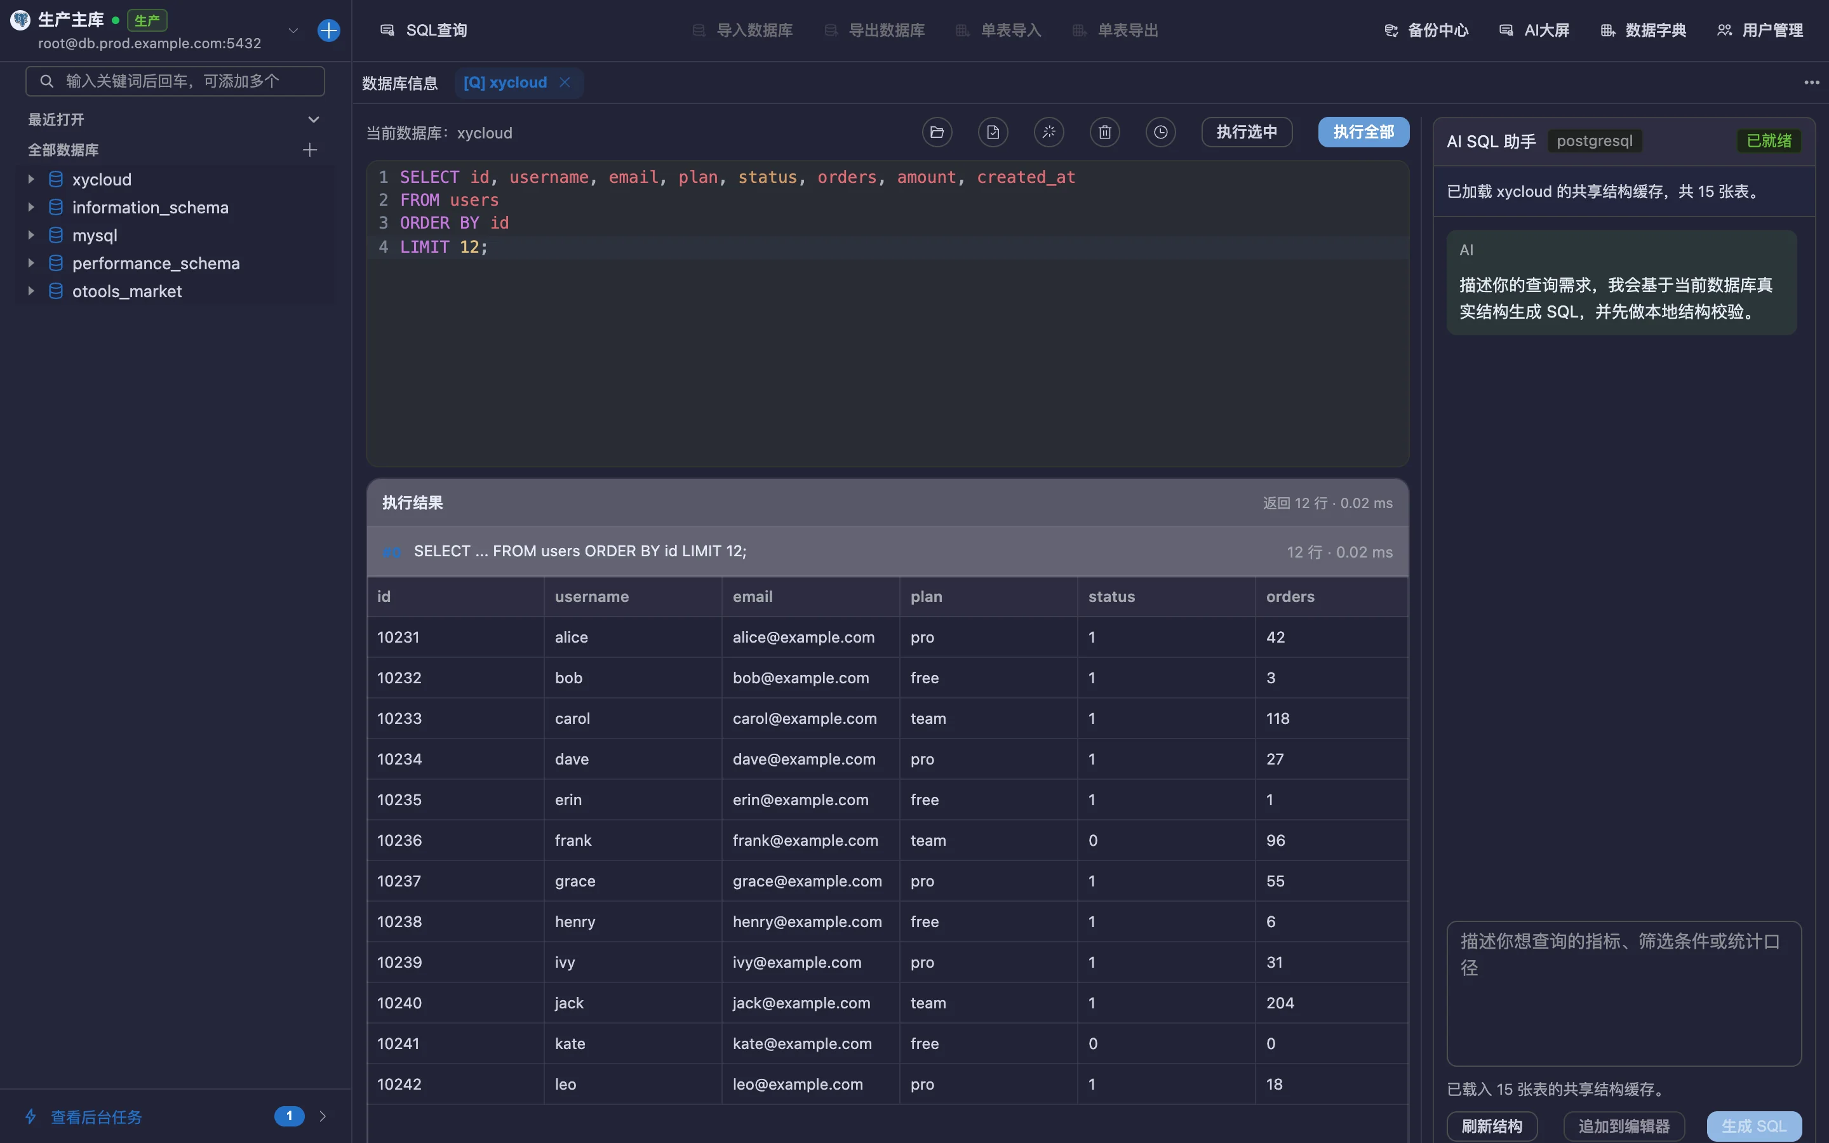
Task: Switch to the 数据库信息 tab
Action: [400, 83]
